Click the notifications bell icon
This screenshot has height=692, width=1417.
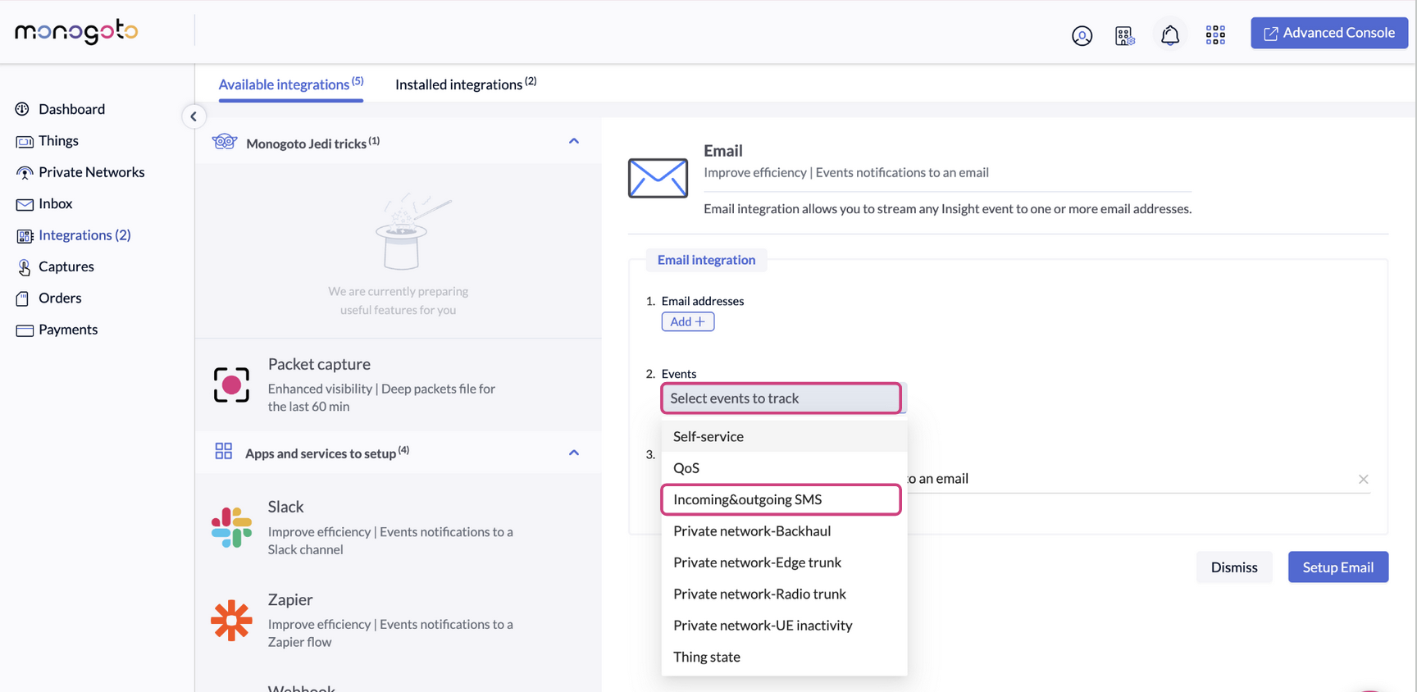coord(1169,35)
